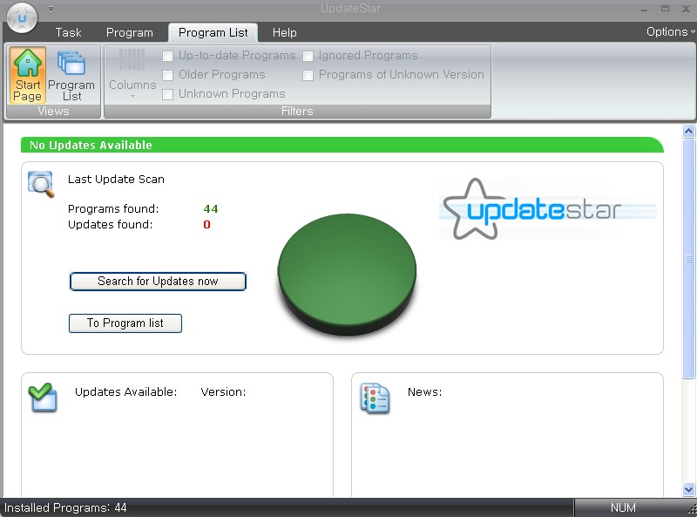Image resolution: width=697 pixels, height=517 pixels.
Task: Select the Start Page view button
Action: click(28, 75)
